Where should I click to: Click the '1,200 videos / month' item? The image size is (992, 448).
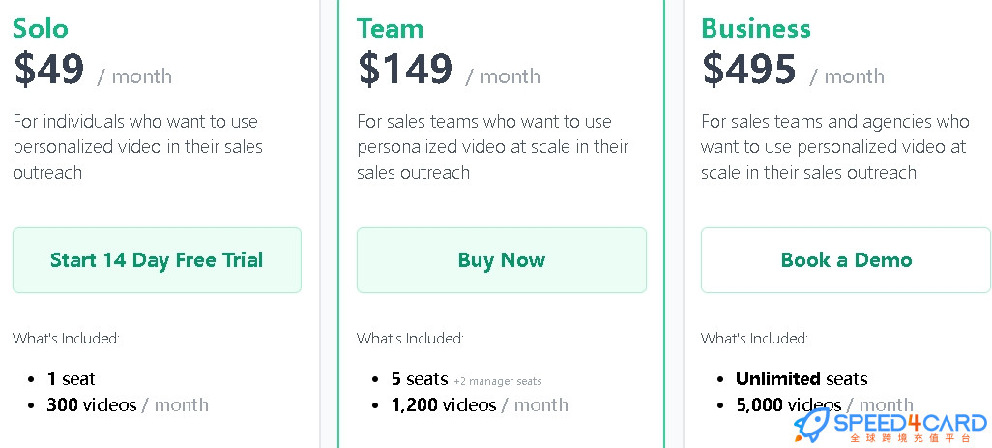click(x=480, y=405)
